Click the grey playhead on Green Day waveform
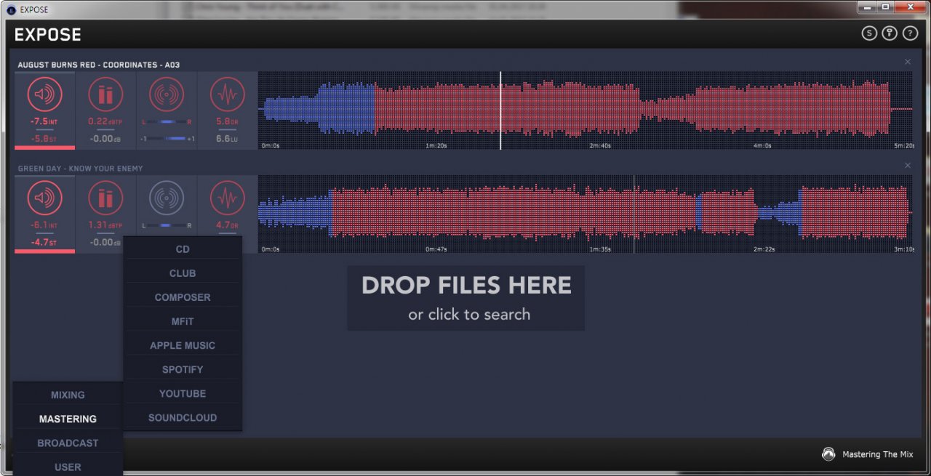 [x=634, y=214]
